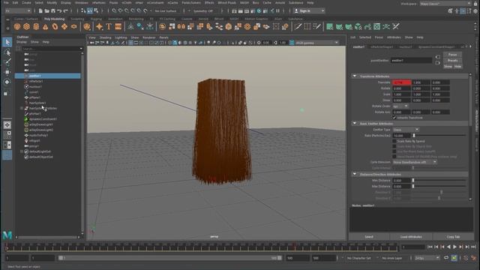Click the Mirror geometry shelf icon
Image resolution: width=480 pixels, height=270 pixels.
pos(181,27)
